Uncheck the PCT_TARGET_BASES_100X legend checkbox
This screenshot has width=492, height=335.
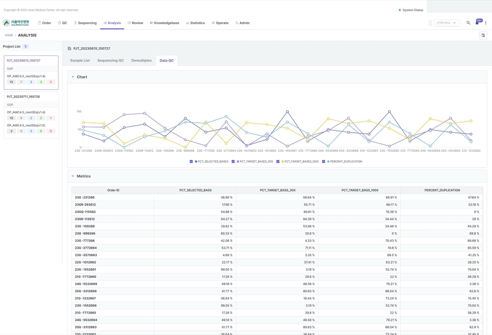(x=278, y=161)
